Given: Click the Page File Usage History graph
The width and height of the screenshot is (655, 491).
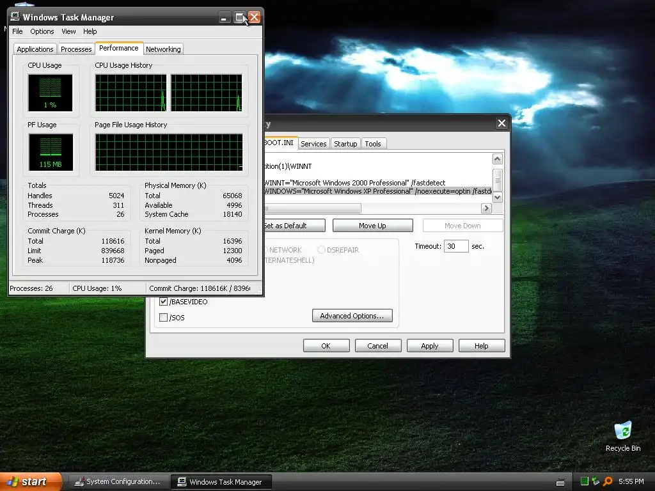Looking at the screenshot, I should tap(169, 152).
